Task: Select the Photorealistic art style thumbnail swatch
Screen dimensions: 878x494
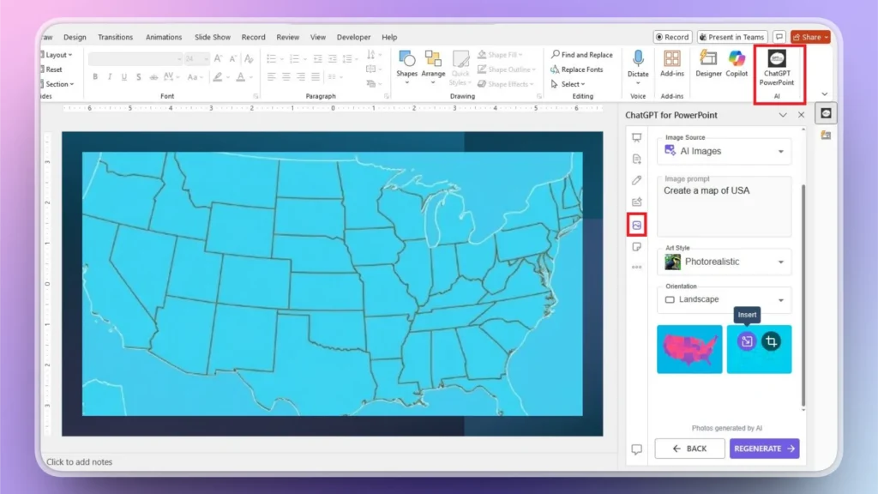Action: click(x=671, y=262)
